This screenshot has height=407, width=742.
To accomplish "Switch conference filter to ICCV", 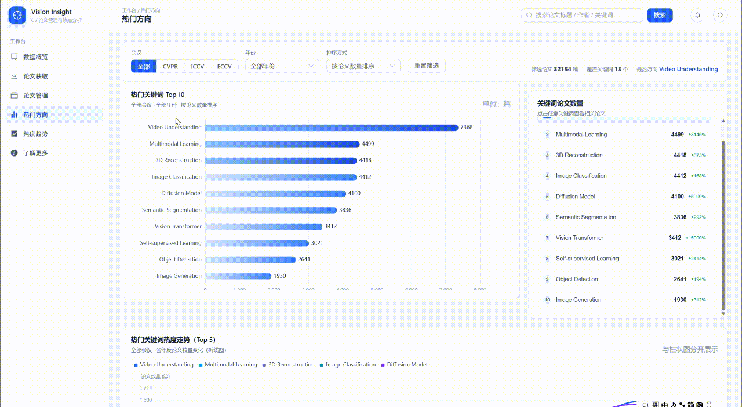I will click(x=198, y=66).
